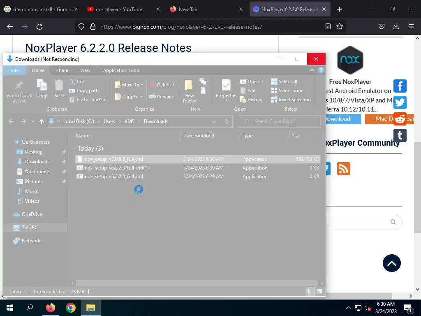Click the Paste ribbon icon
Image resolution: width=421 pixels, height=316 pixels.
[59, 85]
